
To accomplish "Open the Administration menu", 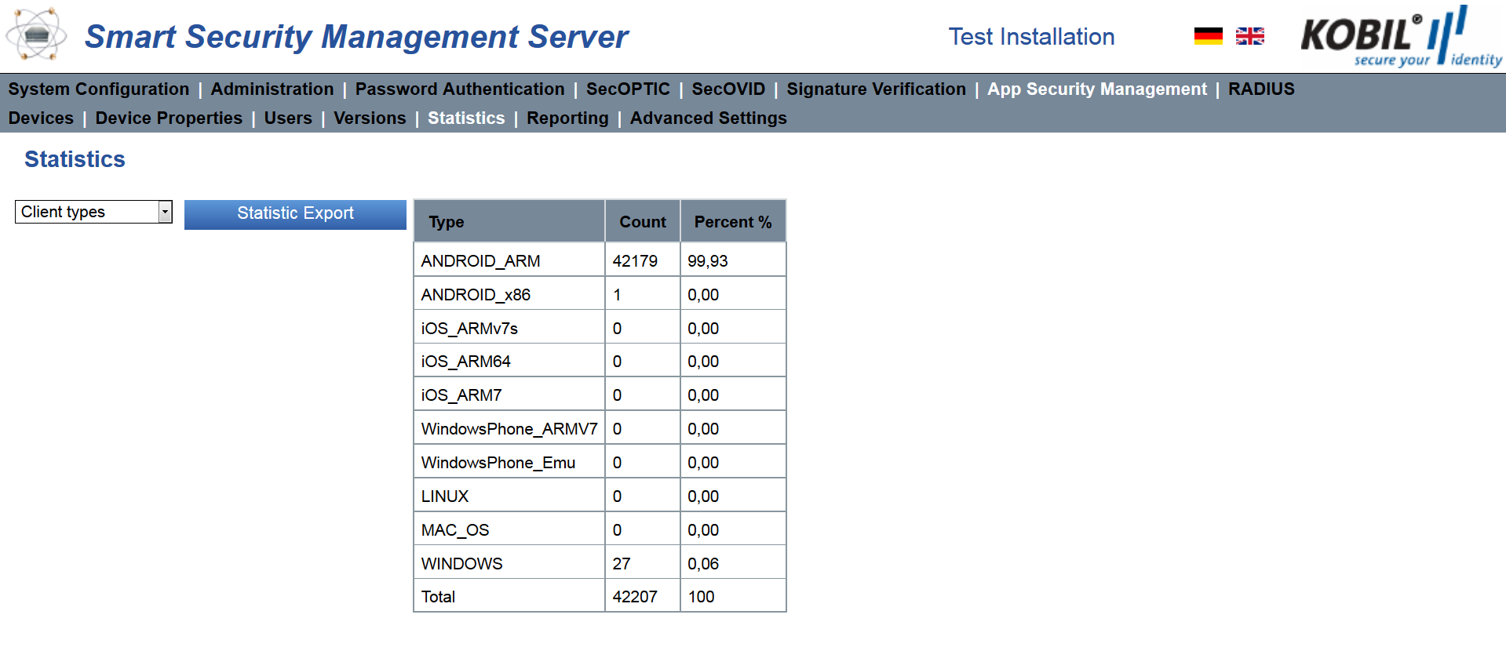I will point(272,89).
